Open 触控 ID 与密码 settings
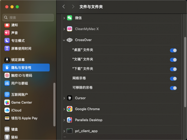Viewport: 187px width, 140px height. click(26, 75)
